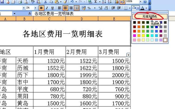Sort ascending with the A-Z icon

(x=104, y=2)
